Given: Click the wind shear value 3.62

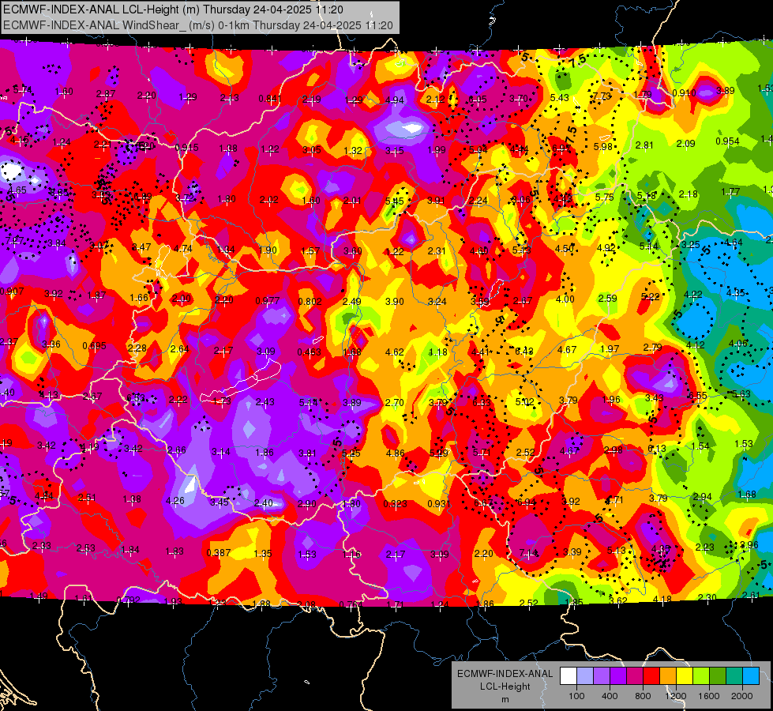Looking at the screenshot, I should tap(617, 600).
